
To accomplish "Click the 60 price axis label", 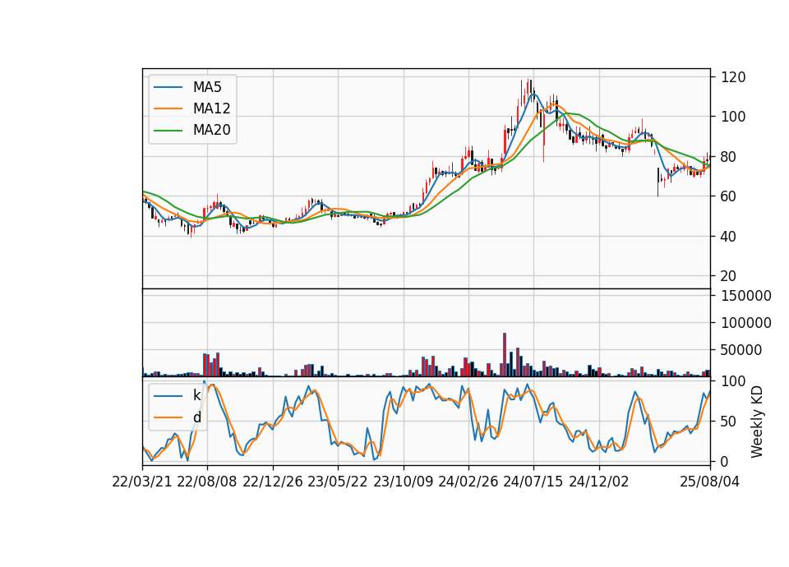I will (x=729, y=196).
